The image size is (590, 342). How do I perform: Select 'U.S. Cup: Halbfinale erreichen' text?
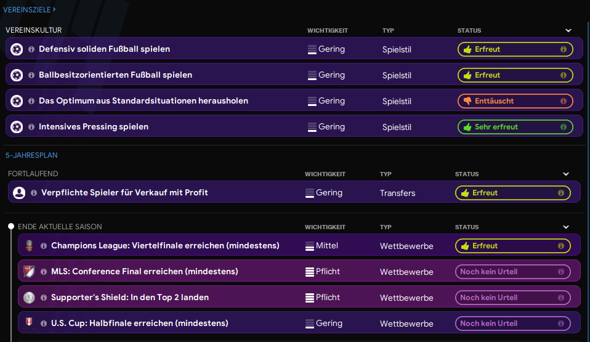pos(140,323)
